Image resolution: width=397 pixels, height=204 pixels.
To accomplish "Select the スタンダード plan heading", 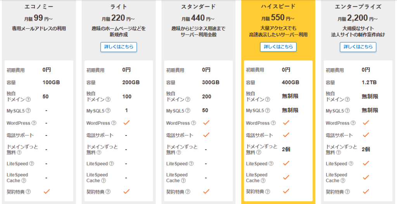I will (x=198, y=7).
